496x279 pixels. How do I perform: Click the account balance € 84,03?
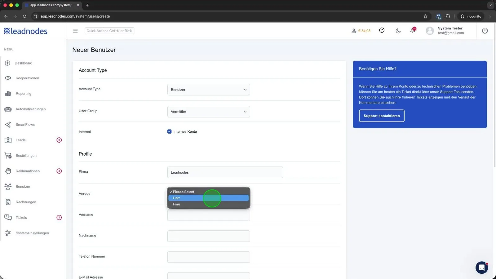[361, 31]
